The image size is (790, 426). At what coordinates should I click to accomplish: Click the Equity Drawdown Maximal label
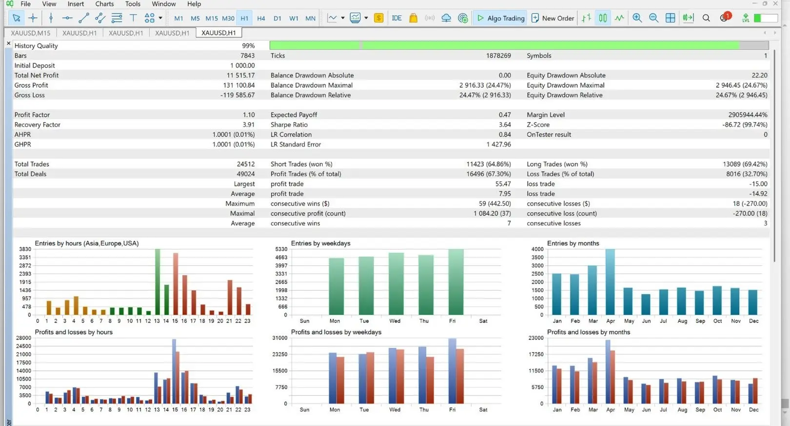click(566, 85)
